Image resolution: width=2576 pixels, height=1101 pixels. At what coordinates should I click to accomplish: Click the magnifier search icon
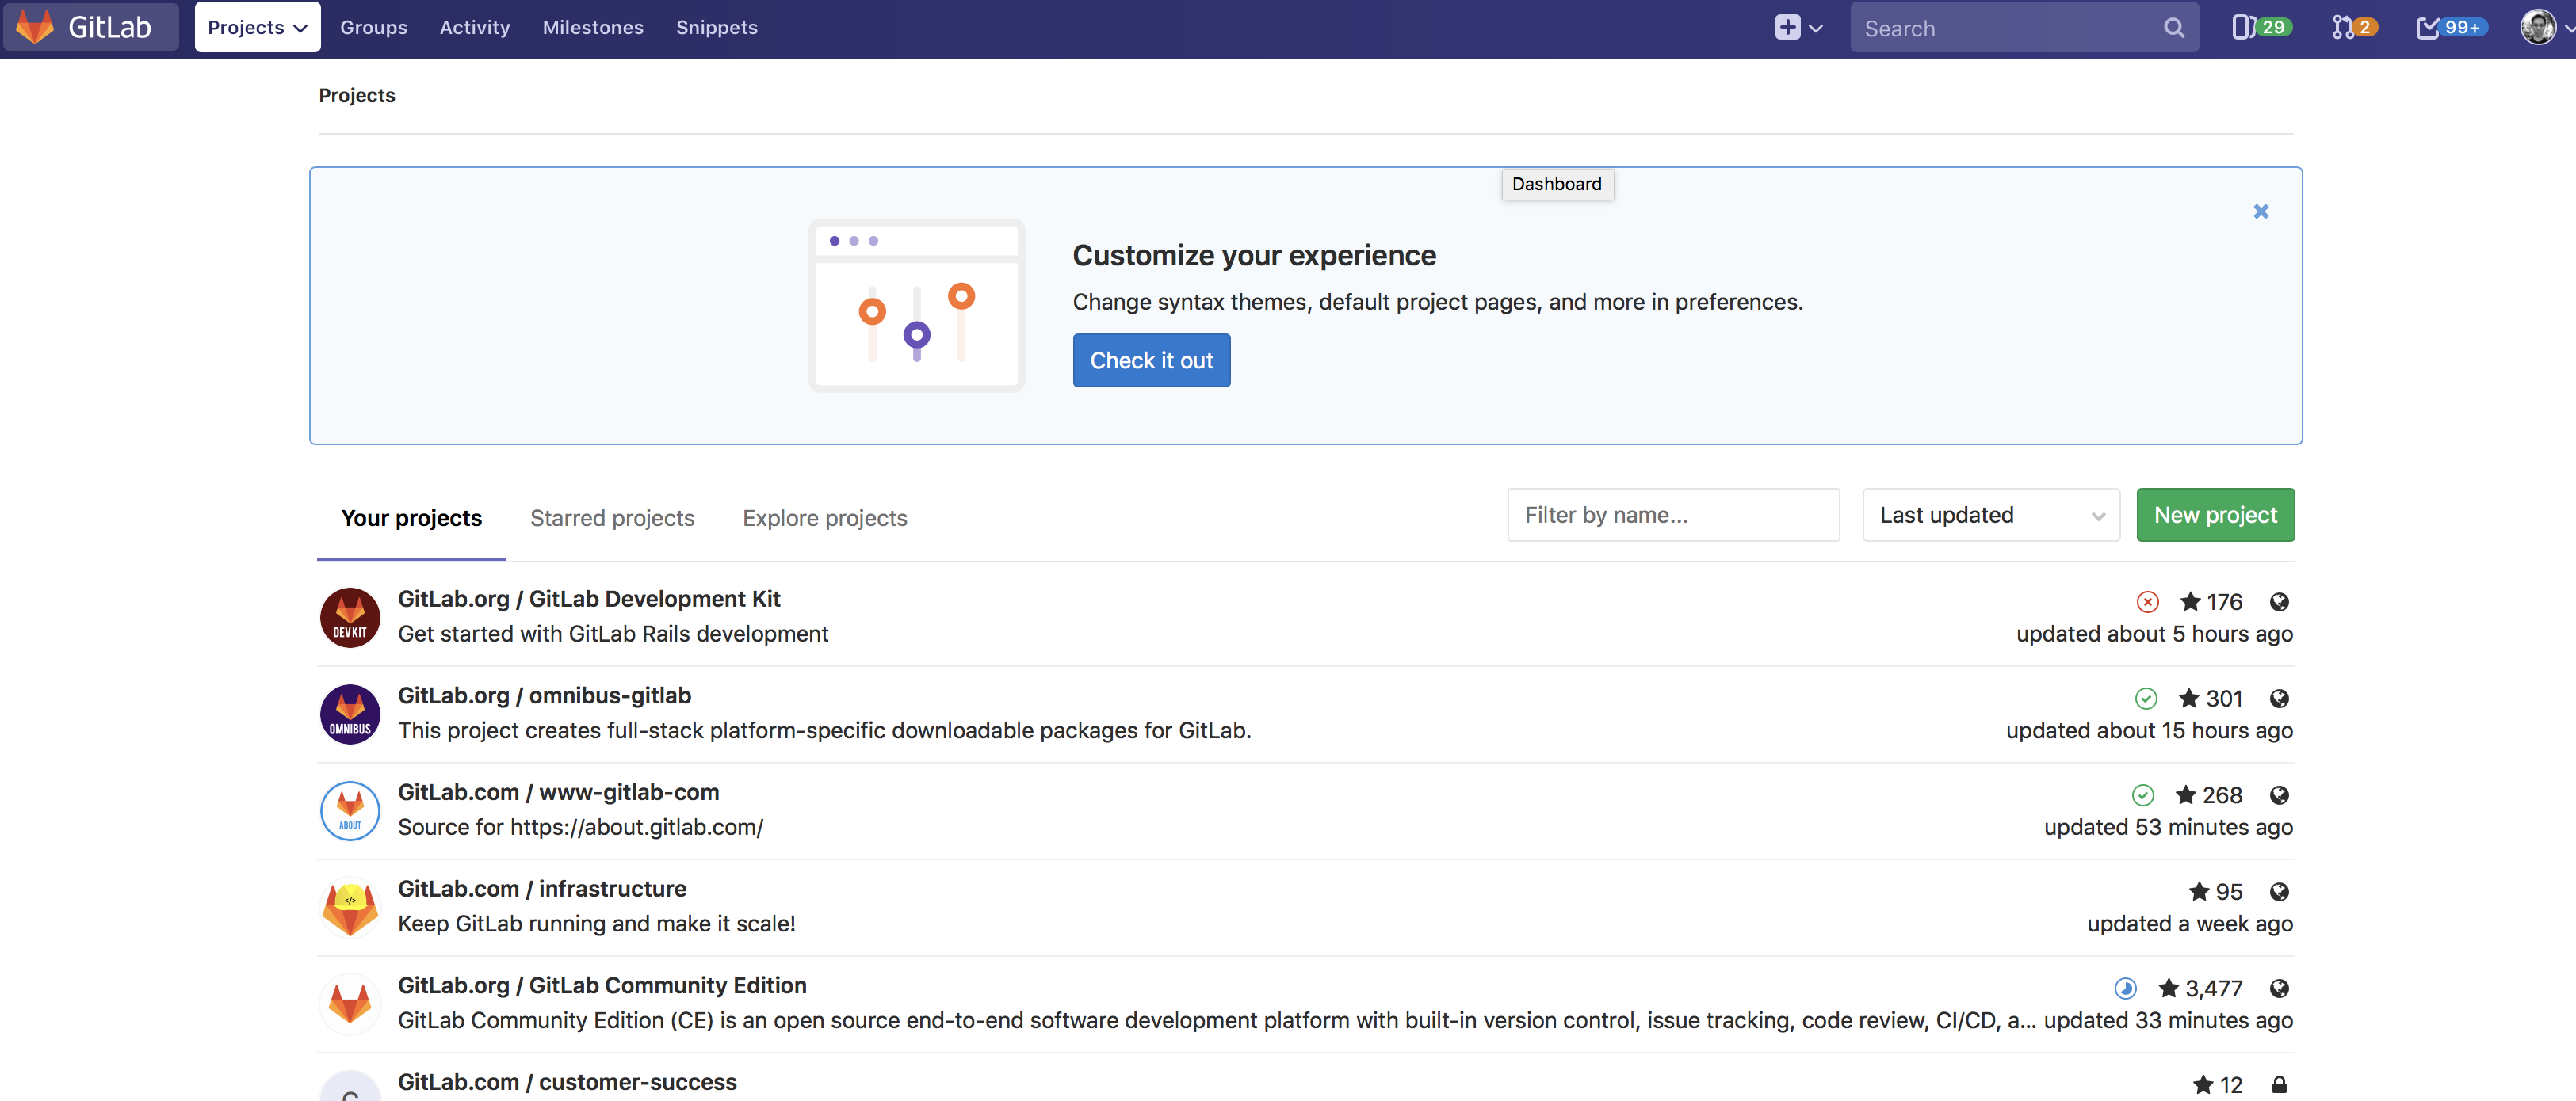[2174, 28]
